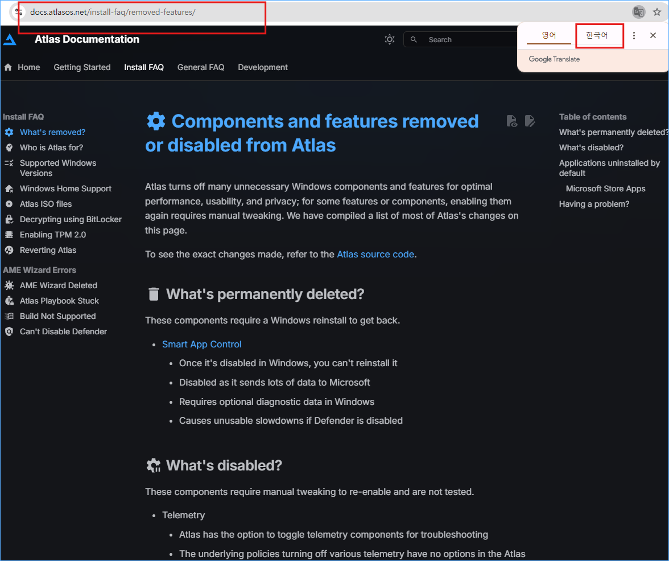Open What's removed? sidebar link

[52, 133]
